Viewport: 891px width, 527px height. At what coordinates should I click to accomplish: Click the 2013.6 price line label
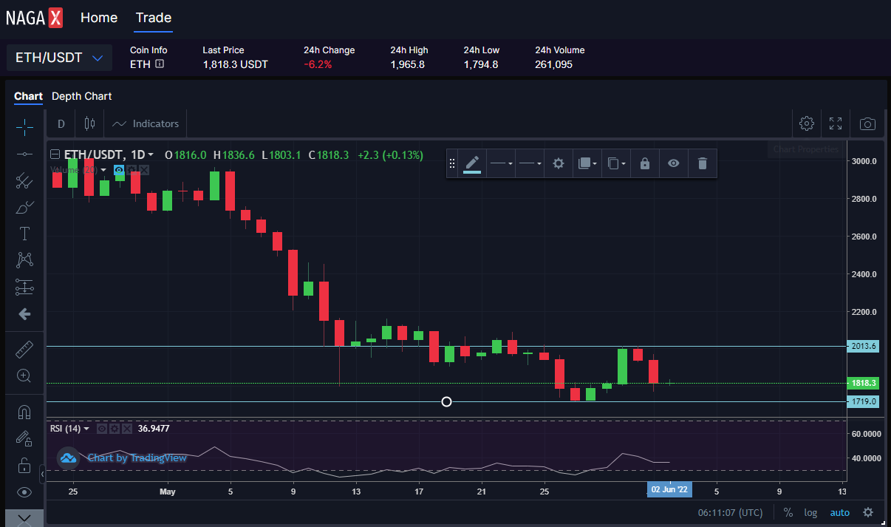coord(863,346)
